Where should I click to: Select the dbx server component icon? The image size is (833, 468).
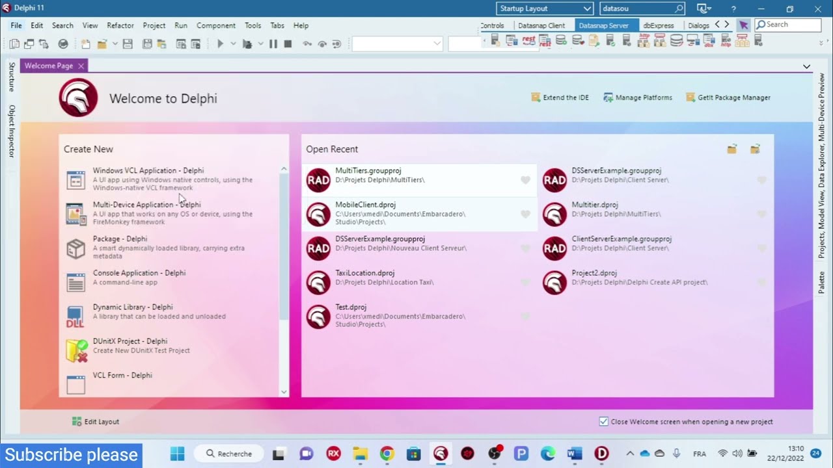(x=709, y=40)
